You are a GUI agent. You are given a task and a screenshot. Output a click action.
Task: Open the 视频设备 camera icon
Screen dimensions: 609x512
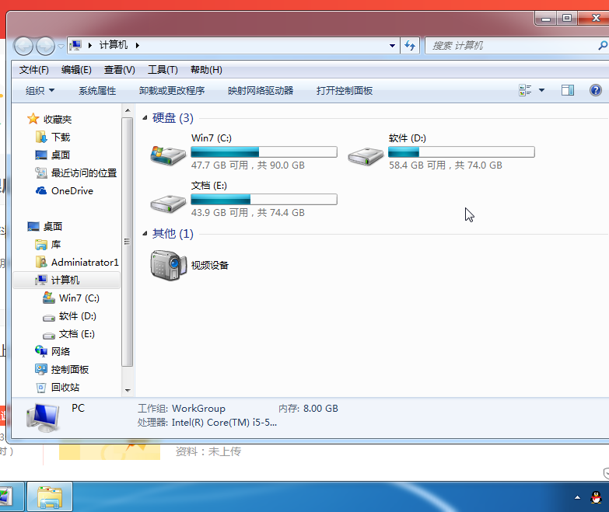pyautogui.click(x=168, y=265)
